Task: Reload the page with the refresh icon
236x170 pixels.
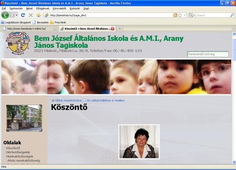Action: click(23, 15)
